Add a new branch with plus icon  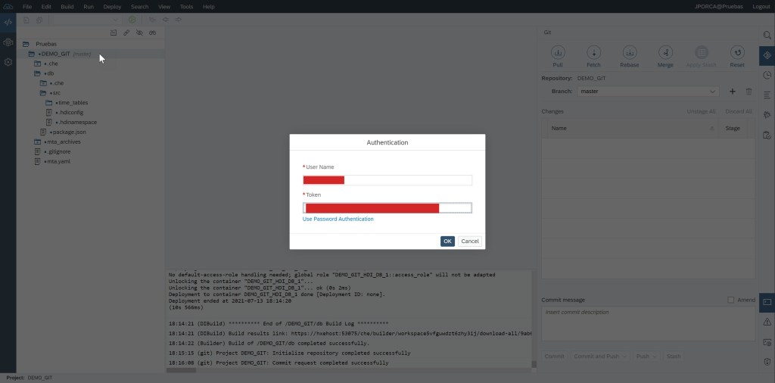(733, 92)
